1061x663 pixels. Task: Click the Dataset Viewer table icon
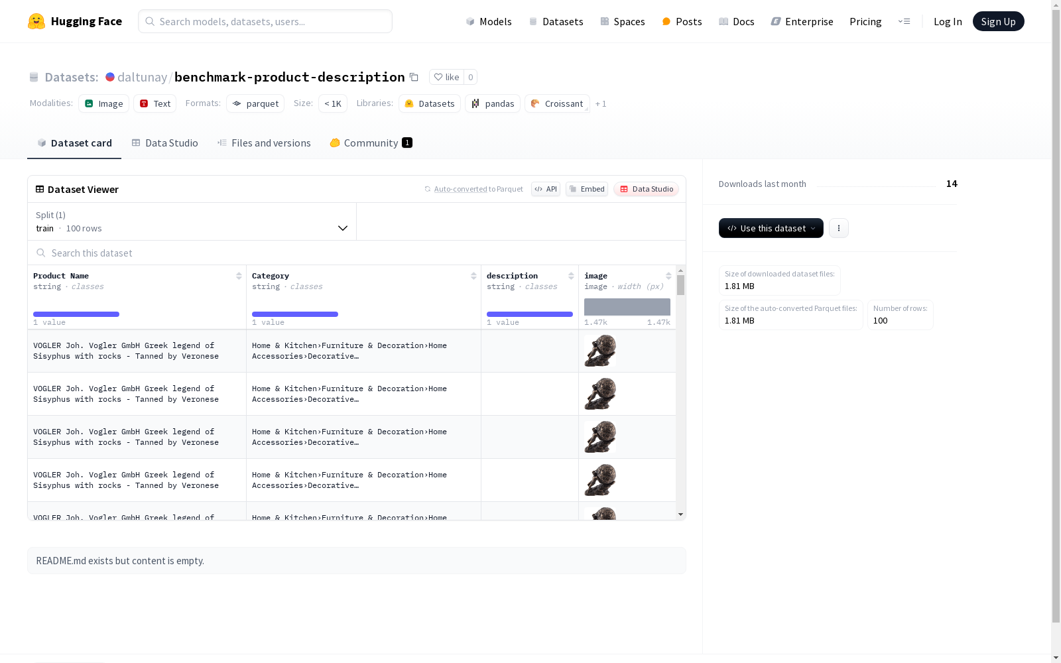click(x=40, y=189)
